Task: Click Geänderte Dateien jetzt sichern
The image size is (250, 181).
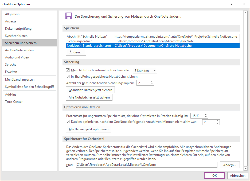Action: tap(90, 90)
